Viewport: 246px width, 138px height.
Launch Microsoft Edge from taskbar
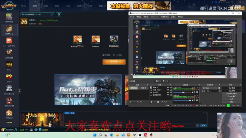point(112,135)
